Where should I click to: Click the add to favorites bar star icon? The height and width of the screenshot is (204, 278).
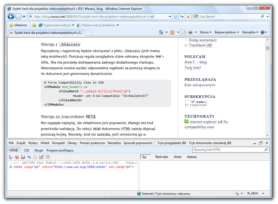point(34,25)
